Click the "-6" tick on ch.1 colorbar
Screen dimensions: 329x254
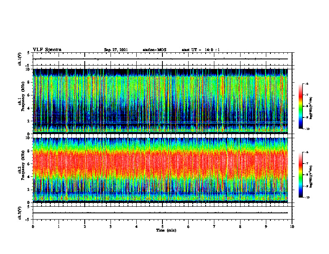(307, 84)
